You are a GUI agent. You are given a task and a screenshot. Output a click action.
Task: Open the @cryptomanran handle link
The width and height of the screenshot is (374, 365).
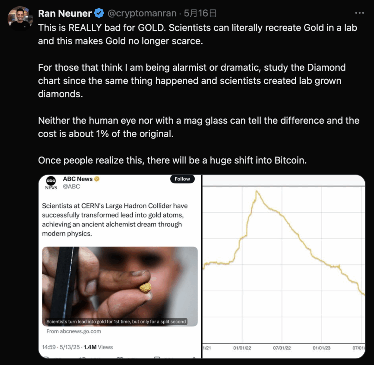coord(142,14)
